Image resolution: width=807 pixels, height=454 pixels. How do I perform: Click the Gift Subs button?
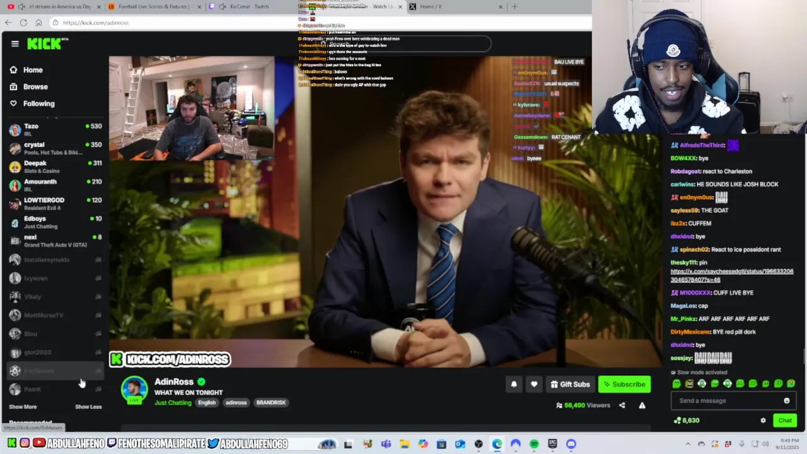(570, 384)
